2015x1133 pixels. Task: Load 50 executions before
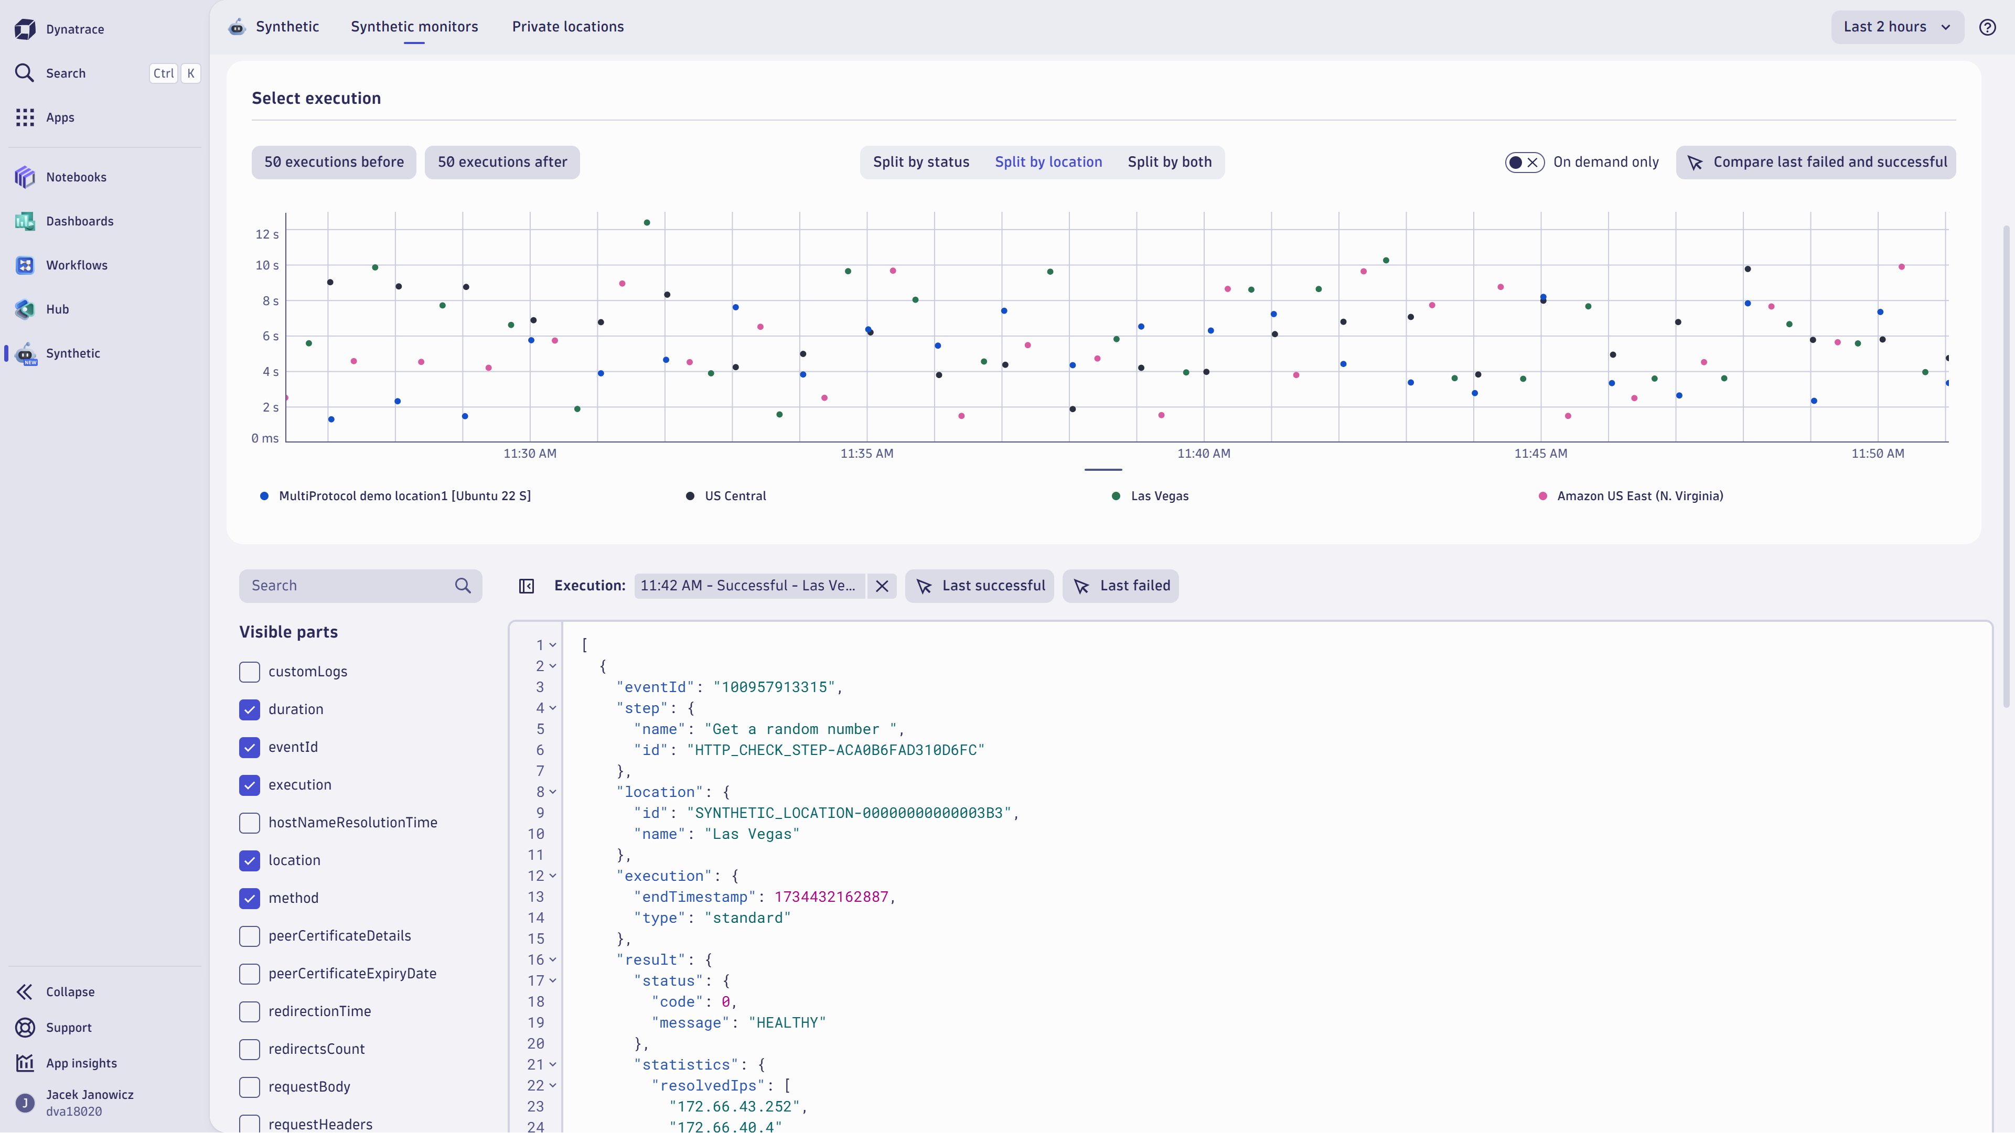[x=333, y=162]
